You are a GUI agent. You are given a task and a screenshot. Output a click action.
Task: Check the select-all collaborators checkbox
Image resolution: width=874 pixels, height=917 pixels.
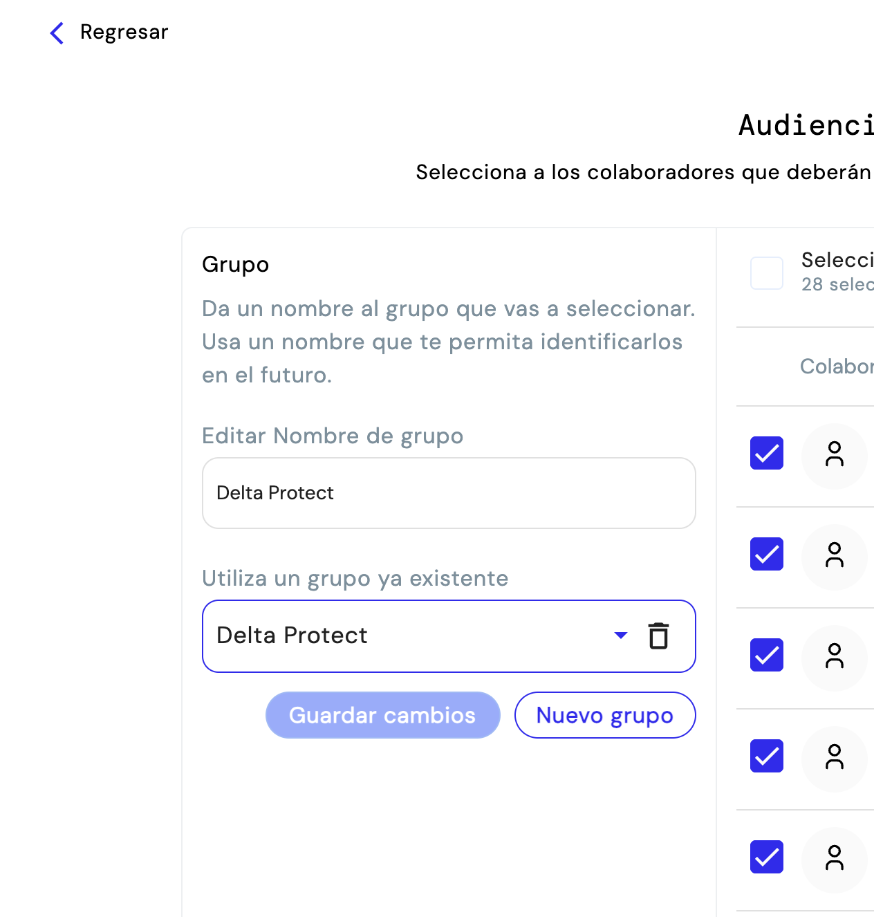767,273
